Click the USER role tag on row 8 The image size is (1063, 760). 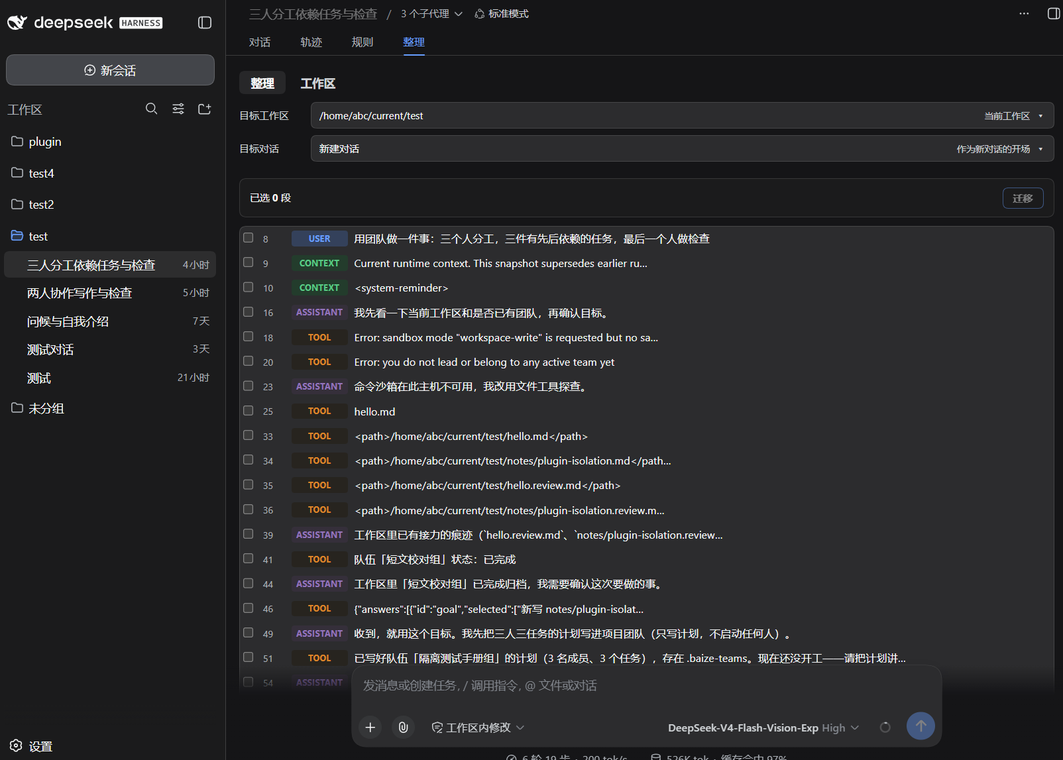click(x=319, y=239)
